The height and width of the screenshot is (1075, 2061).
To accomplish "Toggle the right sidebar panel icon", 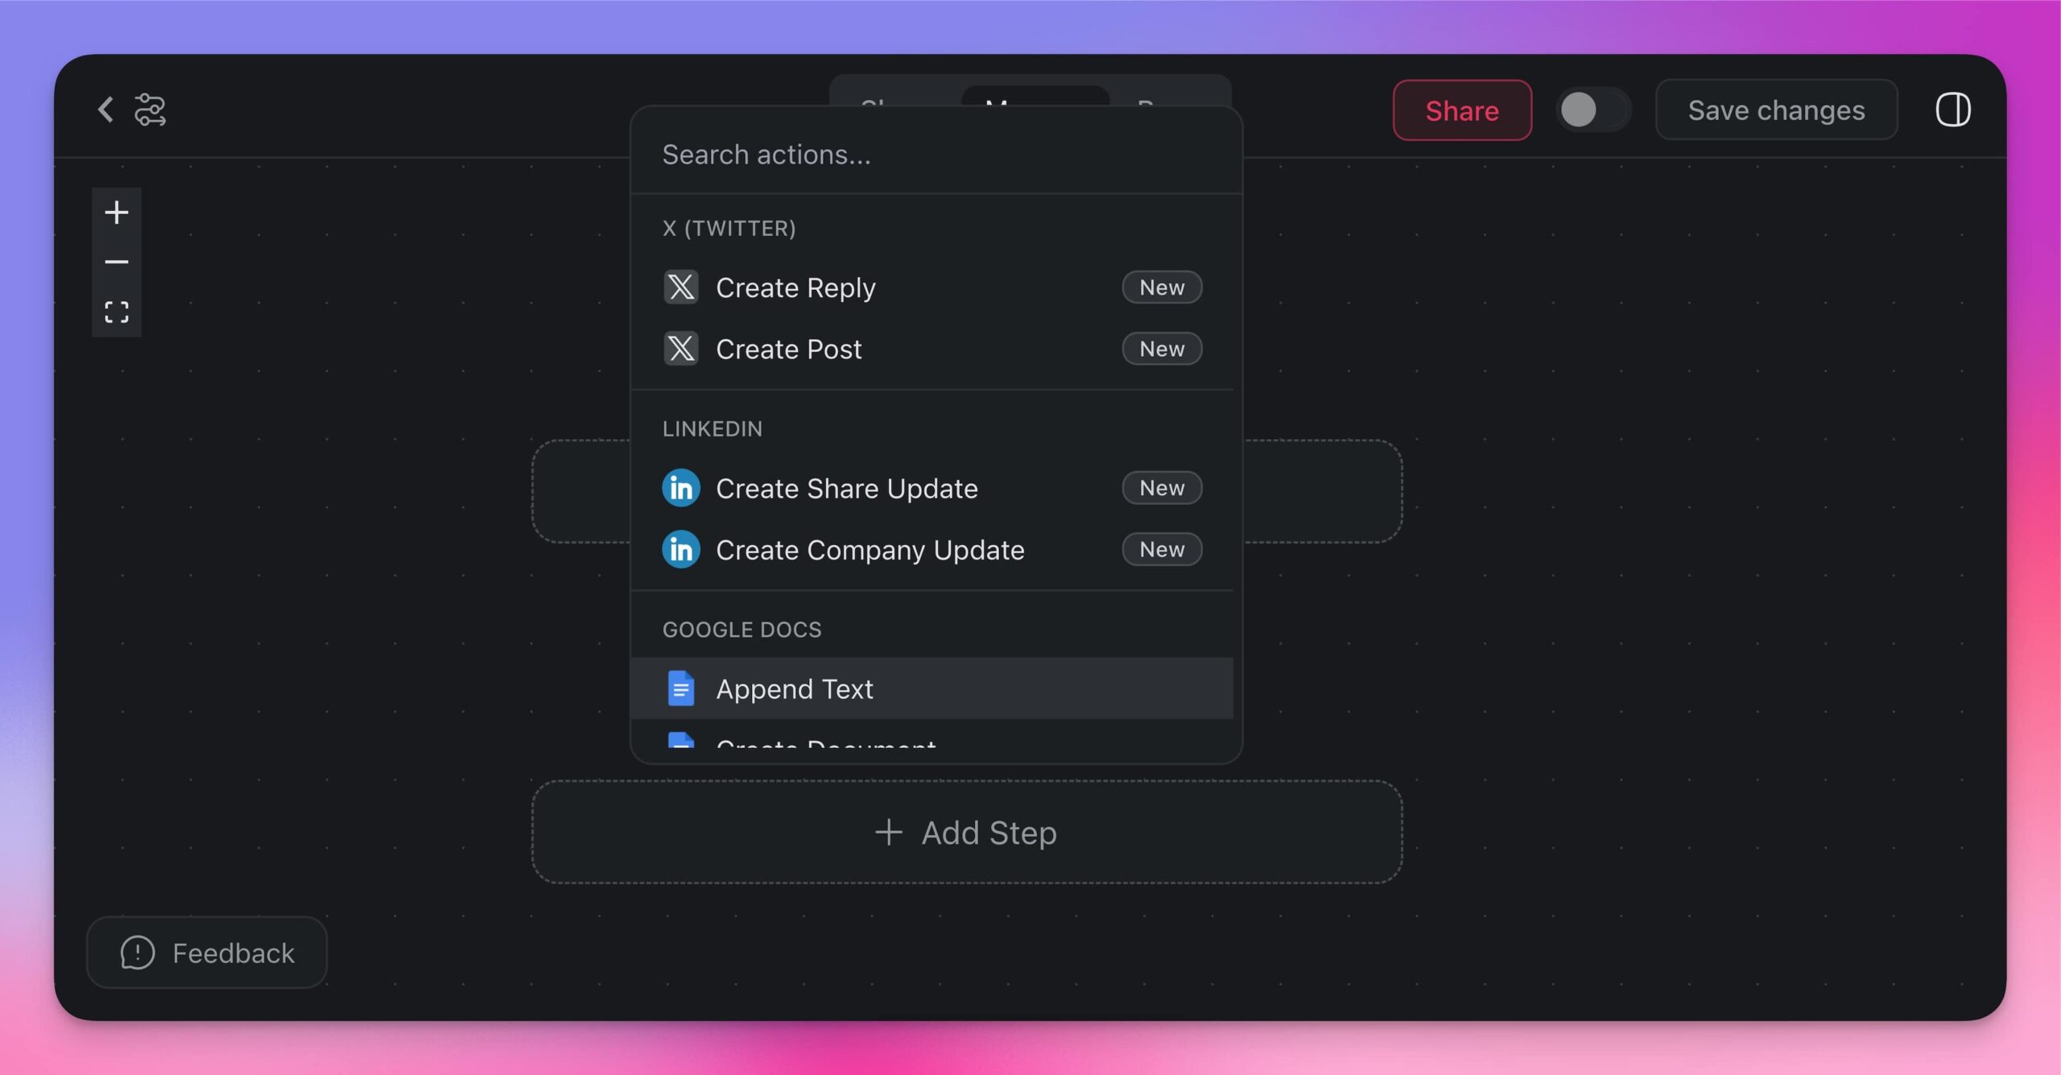I will point(1952,110).
